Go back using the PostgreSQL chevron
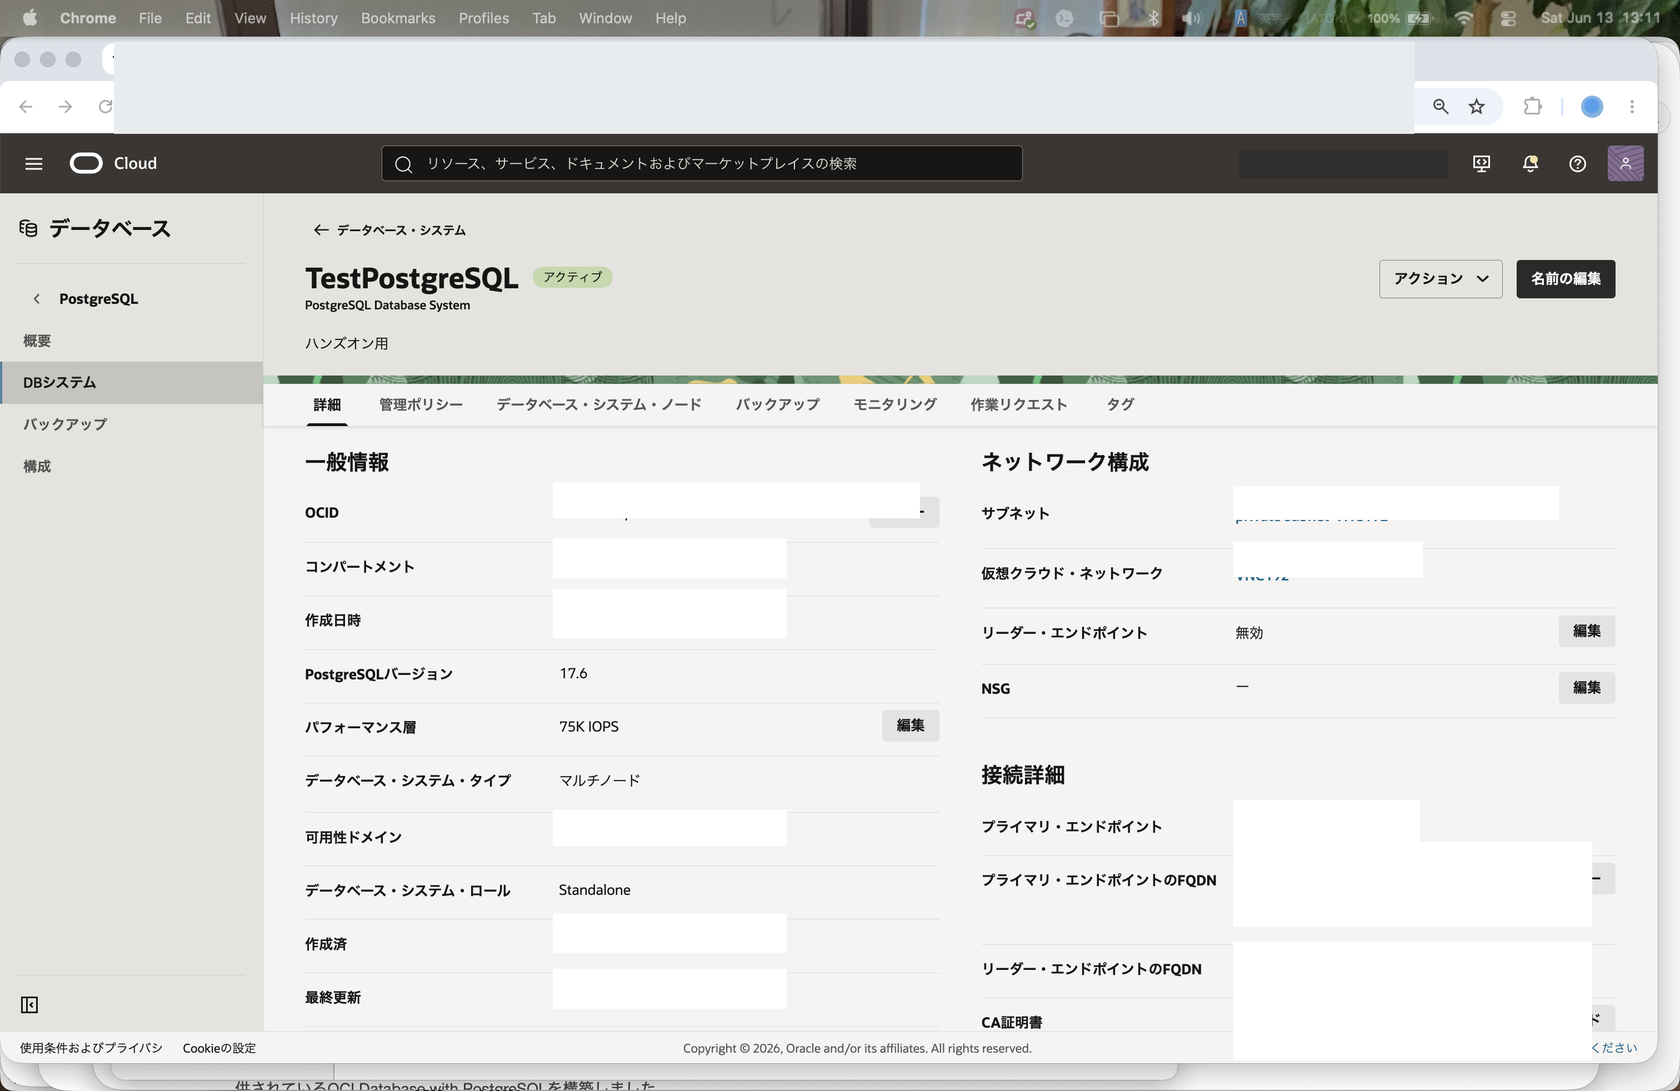 tap(37, 299)
